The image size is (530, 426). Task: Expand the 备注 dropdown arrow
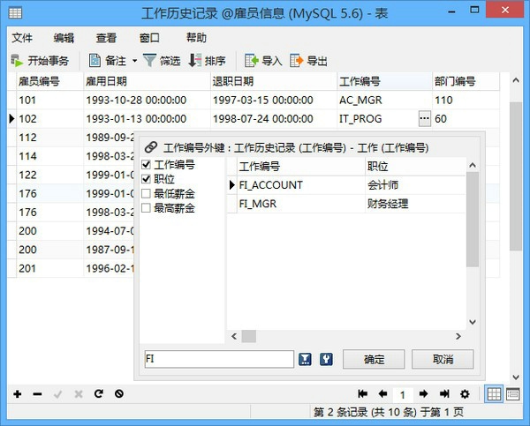(x=134, y=61)
